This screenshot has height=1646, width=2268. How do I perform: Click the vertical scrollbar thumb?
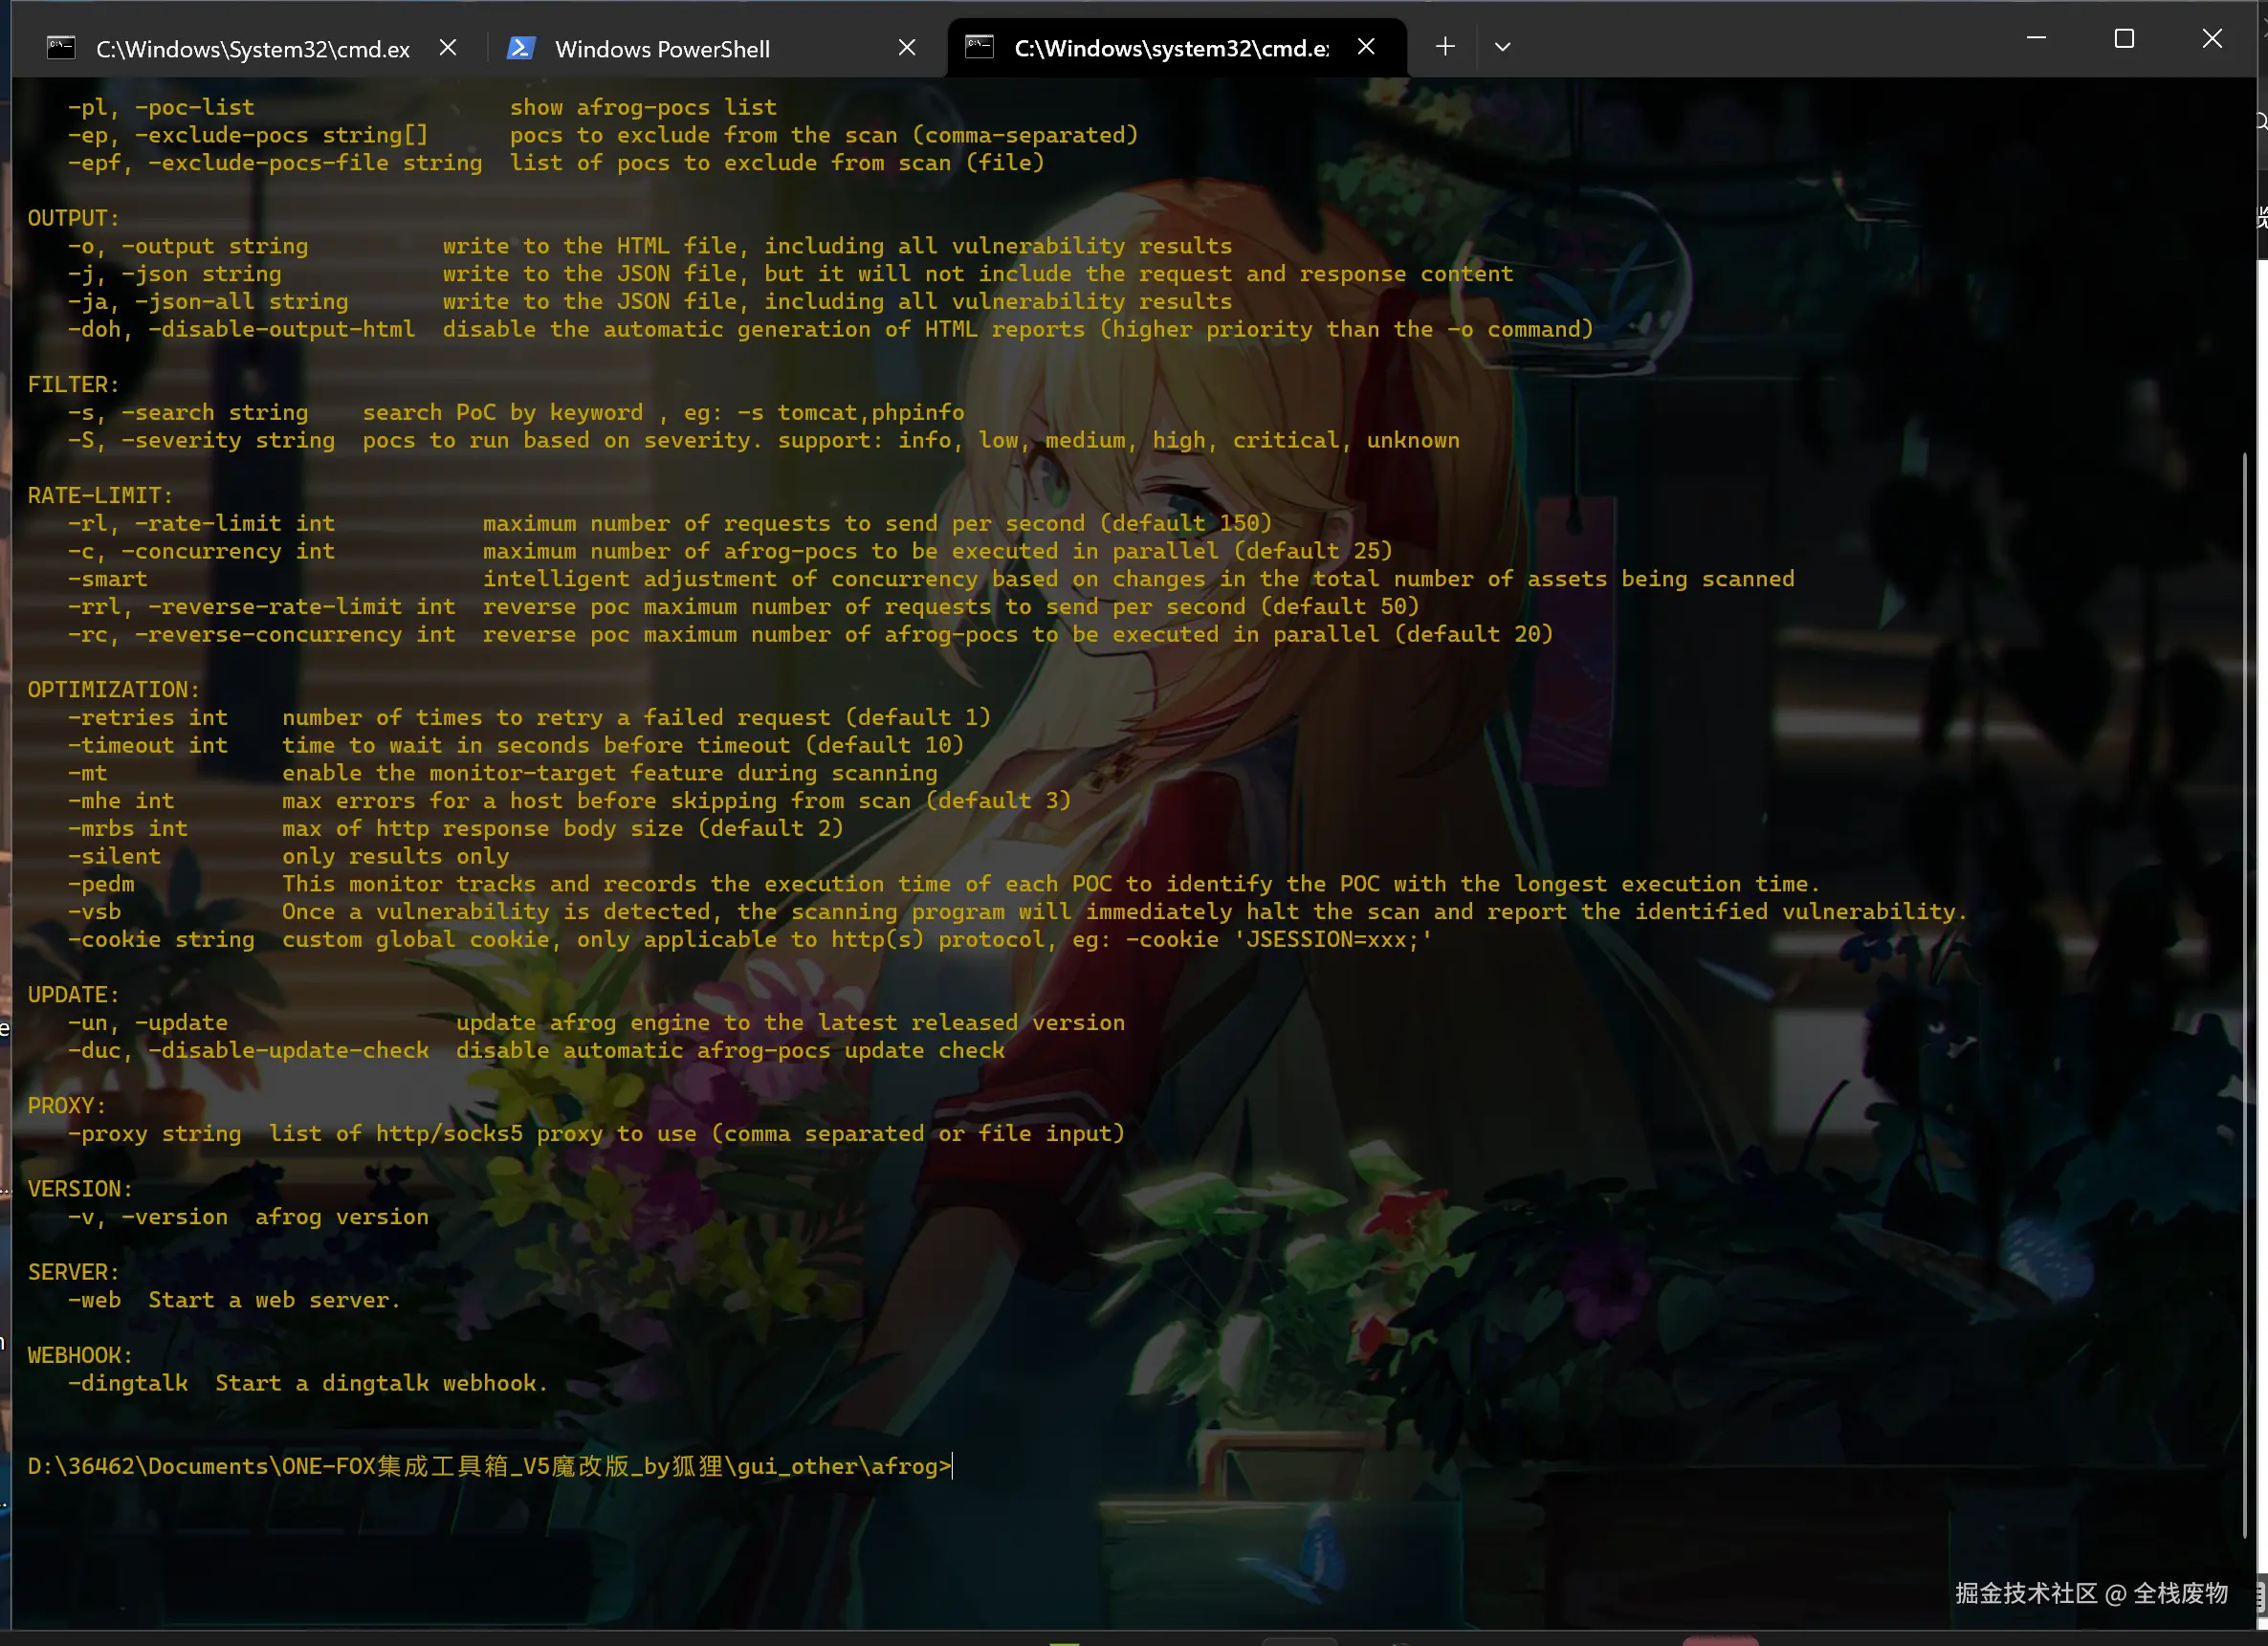pyautogui.click(x=2246, y=990)
